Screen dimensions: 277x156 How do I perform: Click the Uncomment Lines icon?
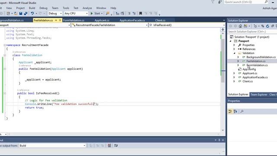[x=134, y=13]
